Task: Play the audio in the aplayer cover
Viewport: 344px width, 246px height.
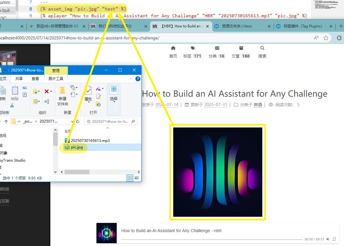Action: [106, 233]
